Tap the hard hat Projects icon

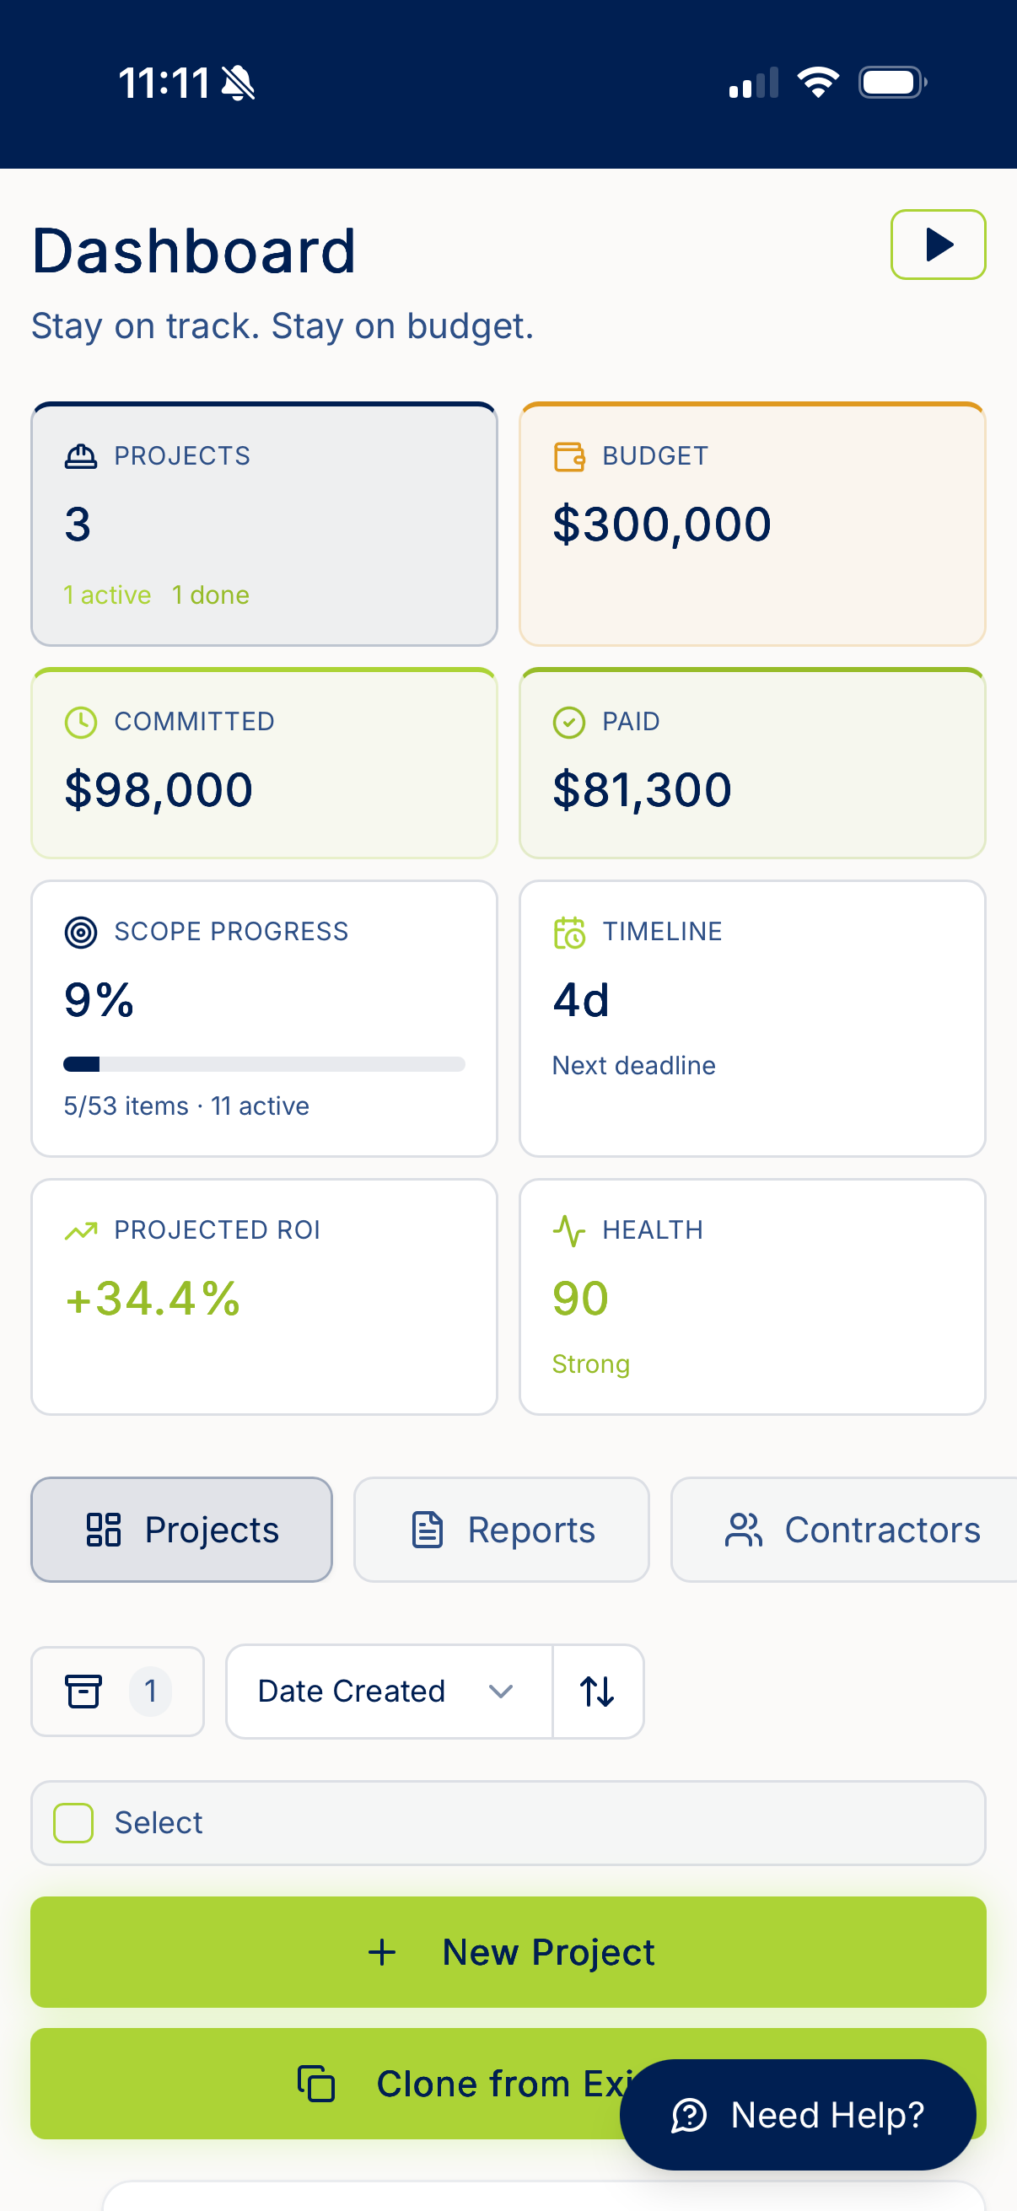(x=81, y=455)
